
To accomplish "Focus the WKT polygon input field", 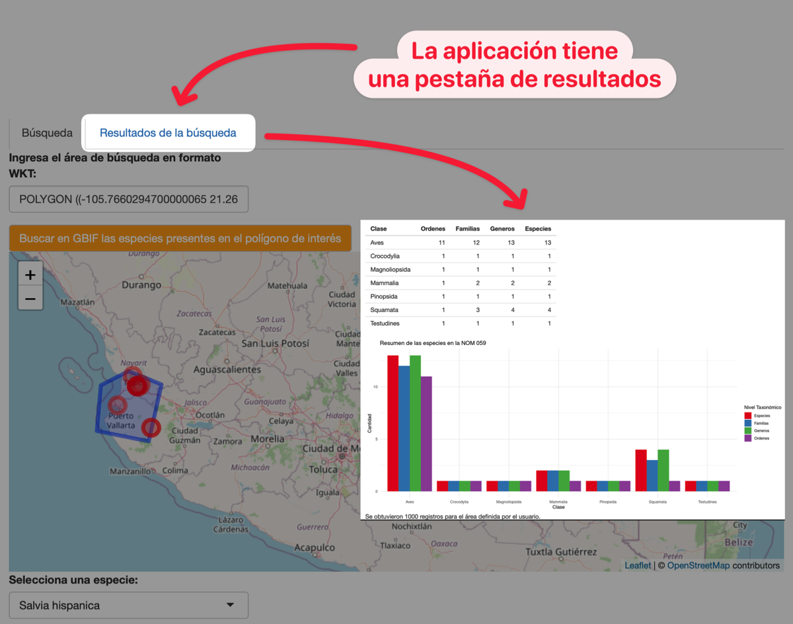I will point(129,199).
